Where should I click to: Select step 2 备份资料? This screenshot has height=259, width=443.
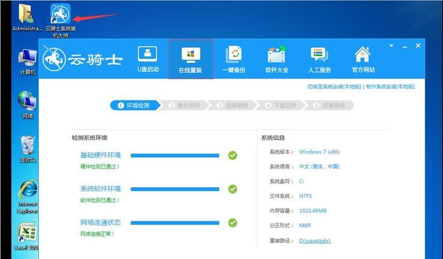pos(185,106)
